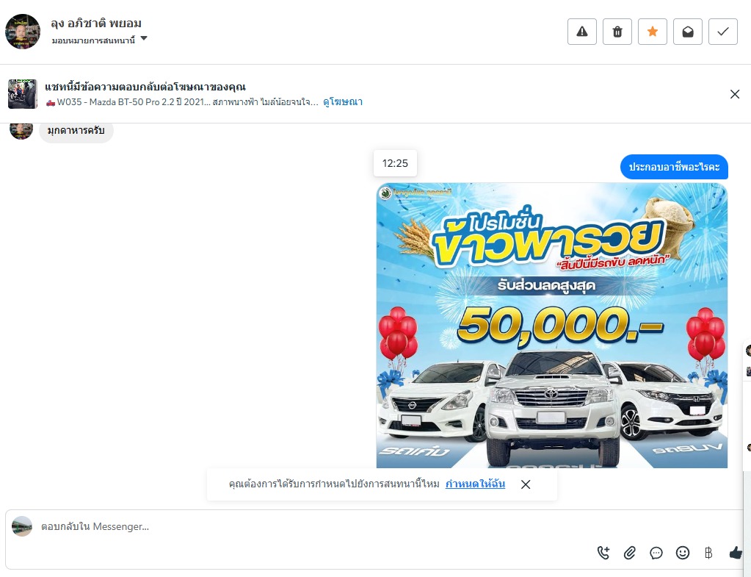Close the assignment suggestion popup

tap(526, 484)
